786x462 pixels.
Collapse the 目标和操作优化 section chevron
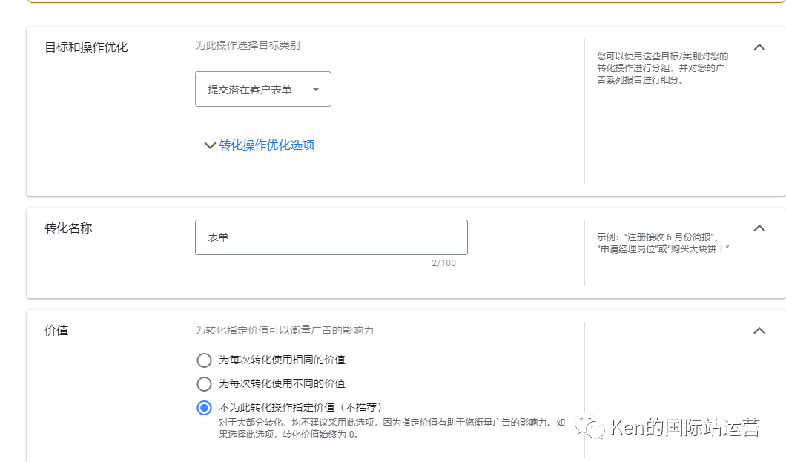(x=759, y=47)
